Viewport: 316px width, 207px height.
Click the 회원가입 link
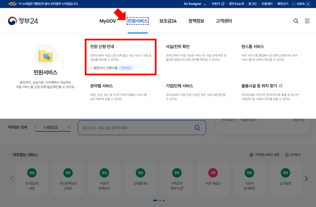point(298,120)
